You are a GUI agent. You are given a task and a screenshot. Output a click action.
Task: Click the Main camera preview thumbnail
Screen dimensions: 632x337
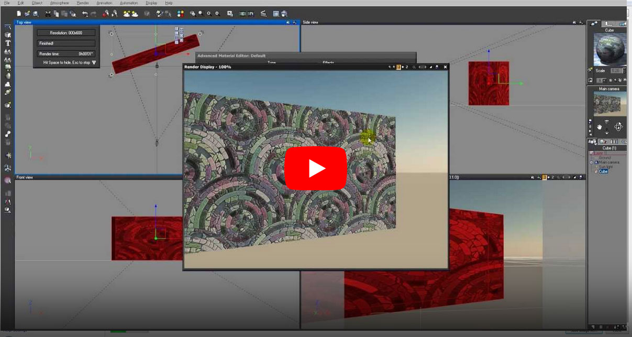click(x=609, y=104)
